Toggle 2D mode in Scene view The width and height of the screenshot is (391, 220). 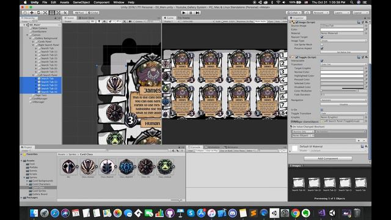pos(92,21)
